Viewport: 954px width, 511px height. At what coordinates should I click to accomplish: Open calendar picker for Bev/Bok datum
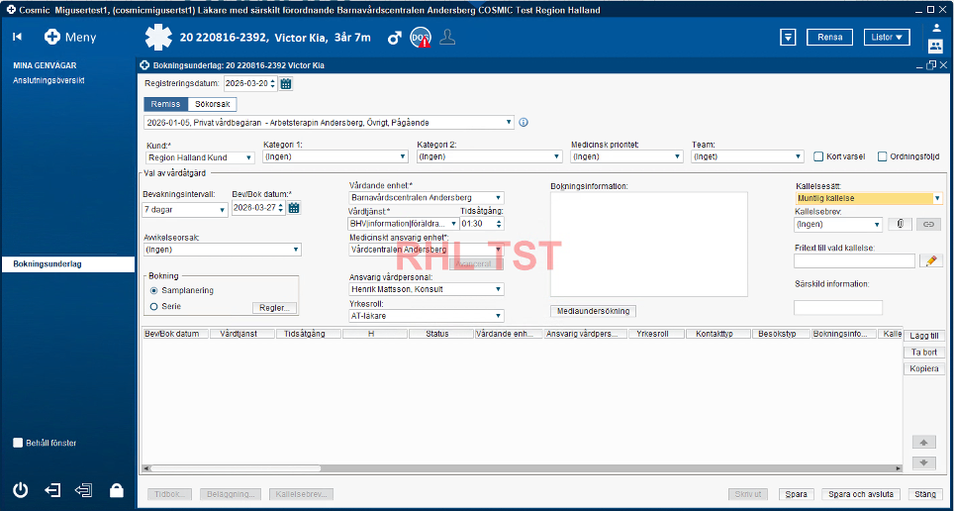[x=294, y=208]
